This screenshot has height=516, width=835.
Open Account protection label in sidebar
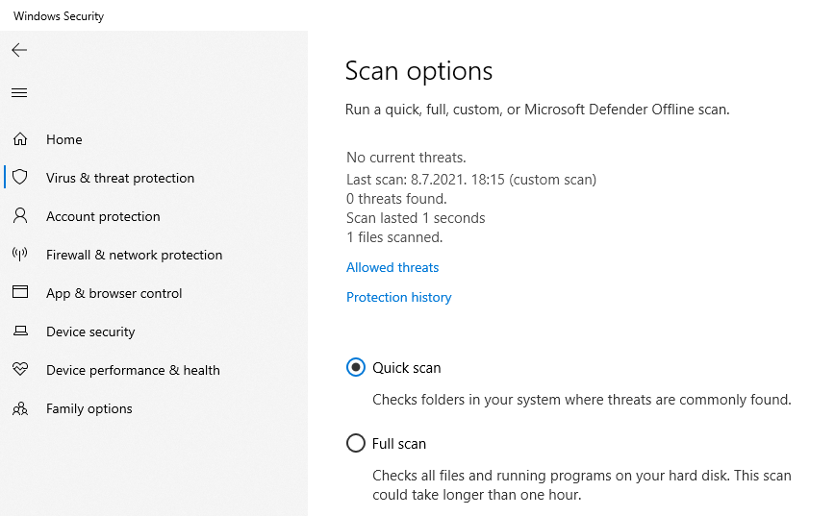pyautogui.click(x=103, y=216)
